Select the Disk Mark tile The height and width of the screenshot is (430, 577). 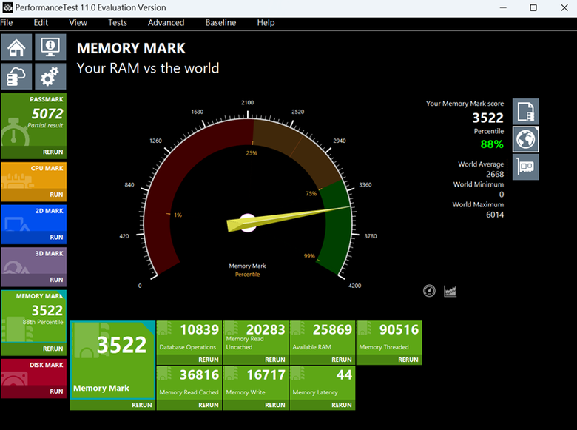coord(33,372)
